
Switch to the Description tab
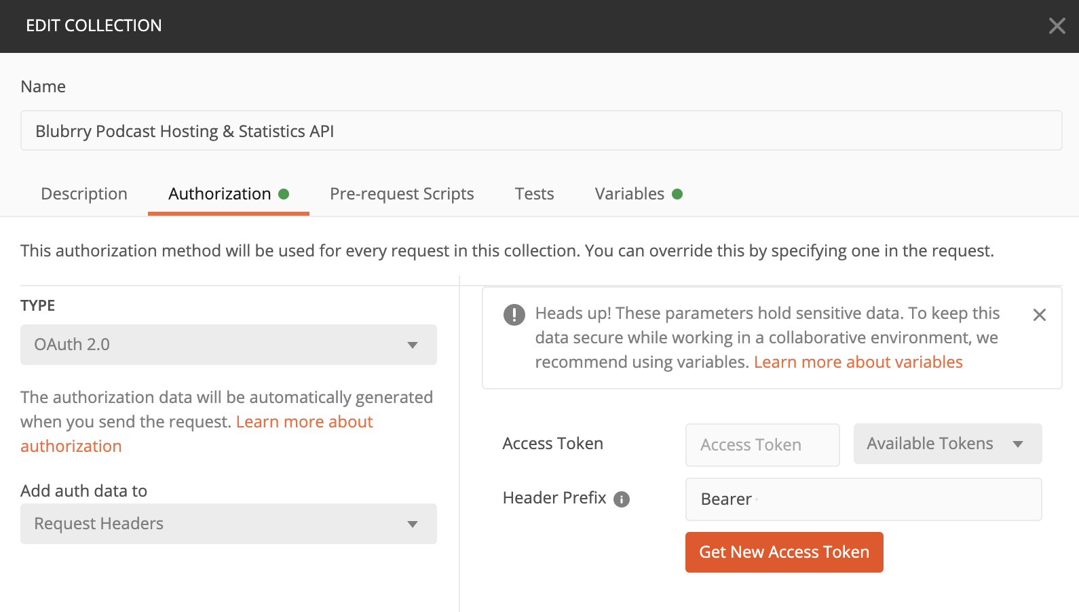(84, 194)
